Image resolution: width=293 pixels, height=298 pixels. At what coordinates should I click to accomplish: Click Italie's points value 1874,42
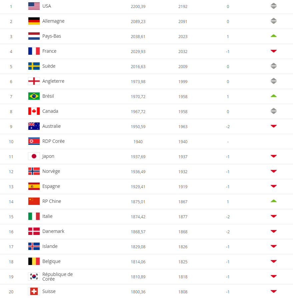pos(138,217)
